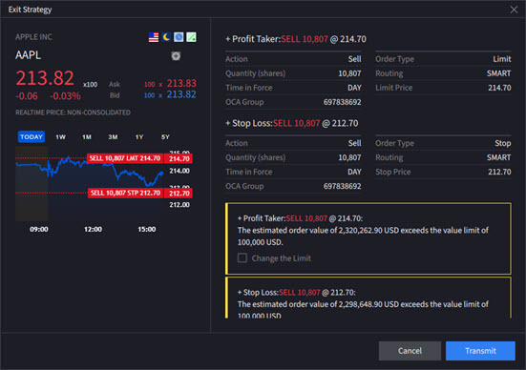Screen dimensions: 526x370
Task: Expand the Profit Taker section header
Action: tap(296, 39)
